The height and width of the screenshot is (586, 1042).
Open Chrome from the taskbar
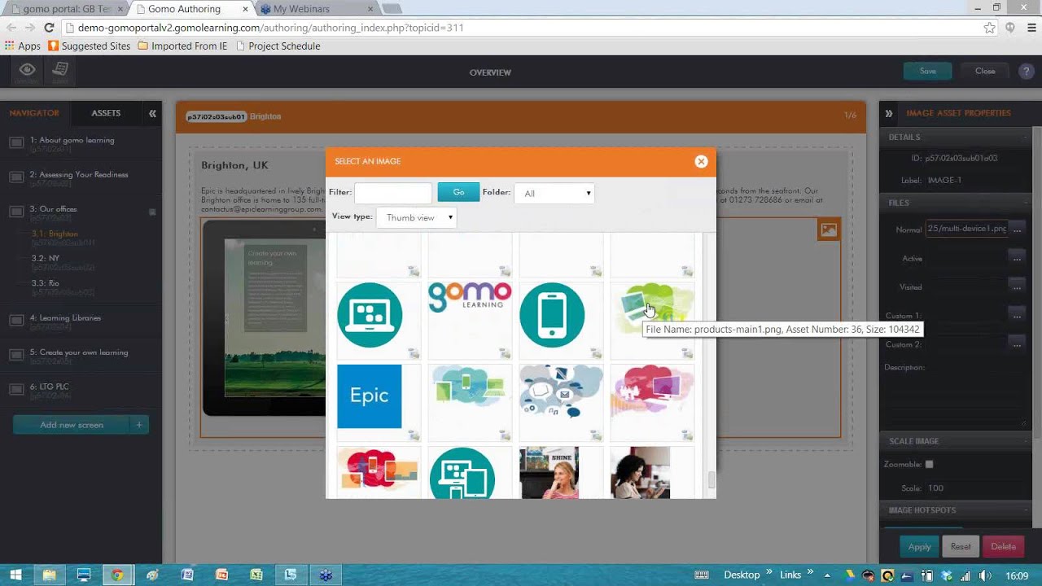pyautogui.click(x=117, y=575)
